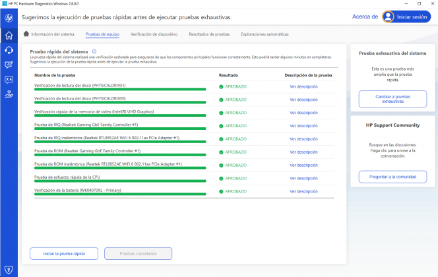
Task: Click the Pruebas canceladas button
Action: [x=139, y=253]
